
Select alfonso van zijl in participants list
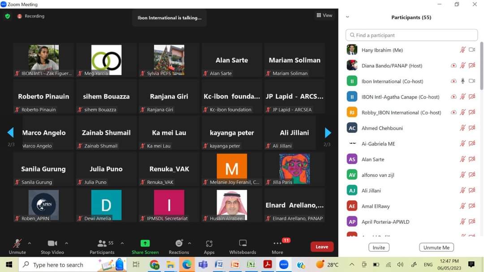411,175
